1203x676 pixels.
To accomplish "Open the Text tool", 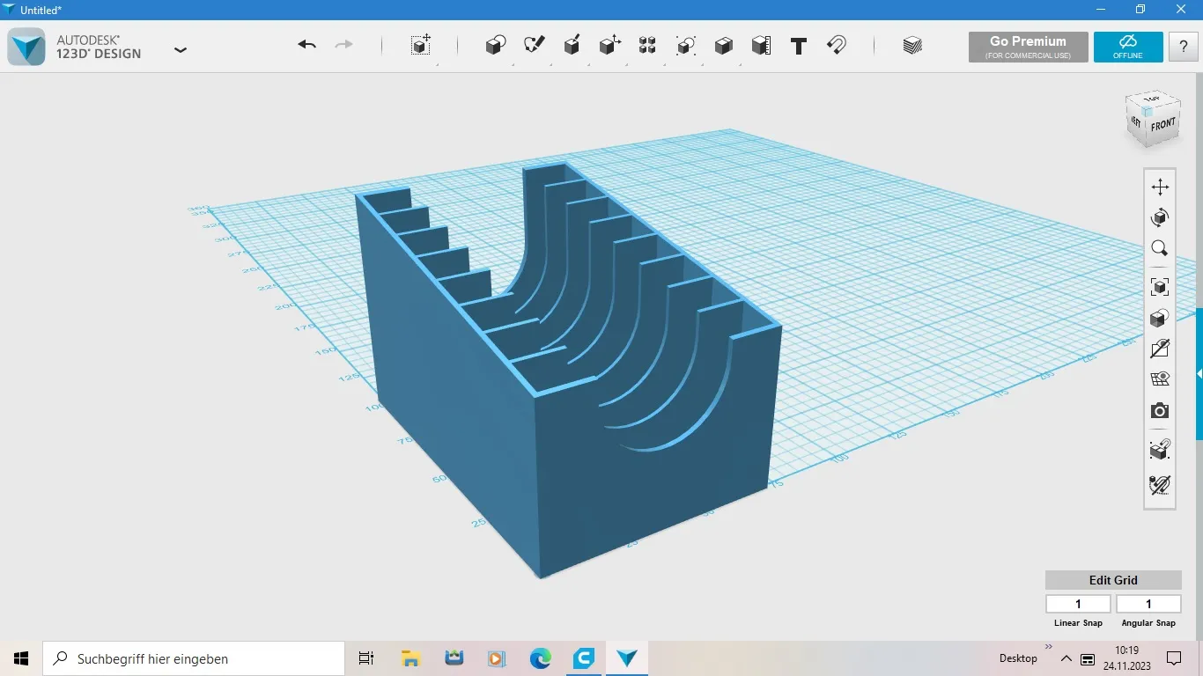I will click(799, 46).
